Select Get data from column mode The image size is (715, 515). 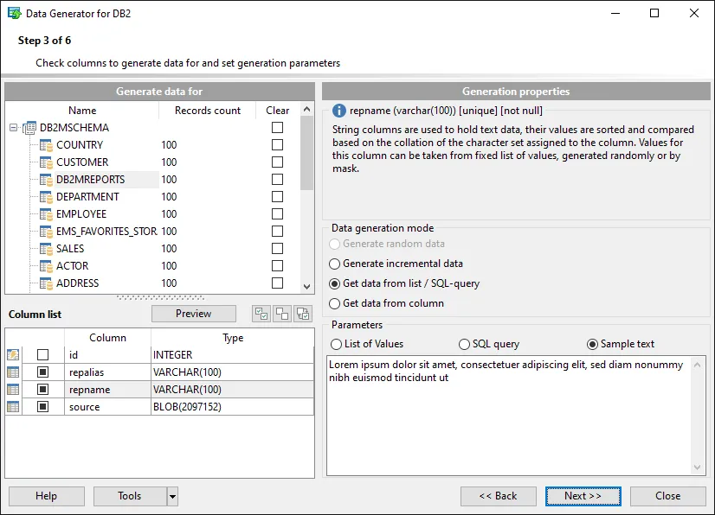(386, 303)
